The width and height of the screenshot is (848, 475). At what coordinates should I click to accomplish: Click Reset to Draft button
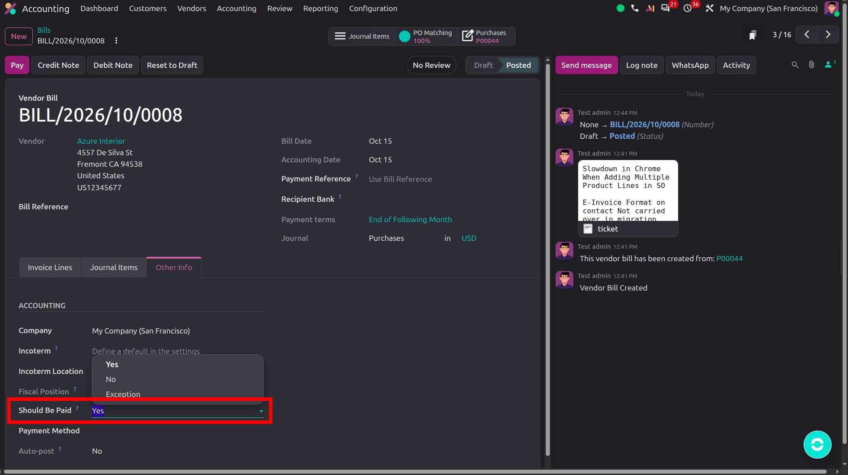(x=172, y=65)
